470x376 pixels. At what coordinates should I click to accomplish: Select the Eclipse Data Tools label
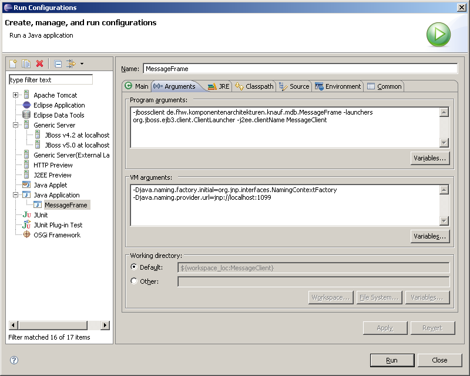tap(59, 115)
